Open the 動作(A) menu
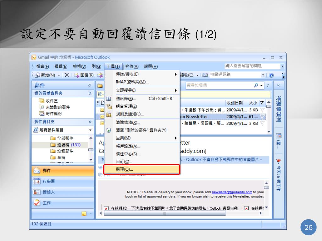 coord(132,67)
